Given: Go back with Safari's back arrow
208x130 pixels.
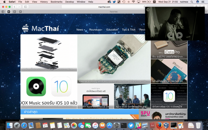Looking at the screenshot, I should click(x=15, y=7).
